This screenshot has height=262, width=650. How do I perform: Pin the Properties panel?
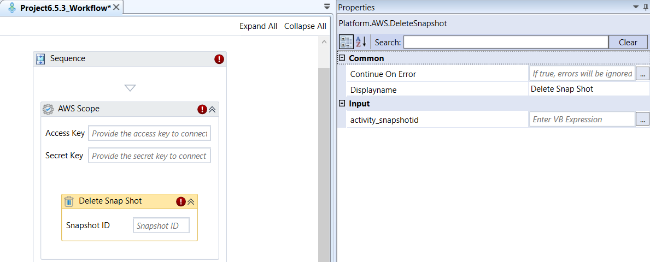pos(645,7)
